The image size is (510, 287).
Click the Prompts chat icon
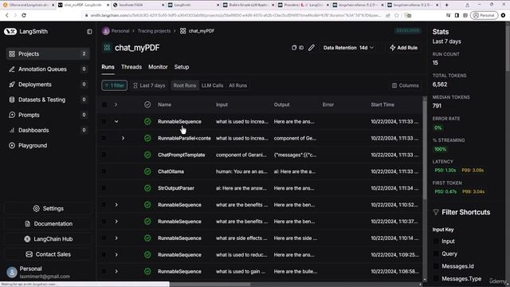pyautogui.click(x=12, y=115)
